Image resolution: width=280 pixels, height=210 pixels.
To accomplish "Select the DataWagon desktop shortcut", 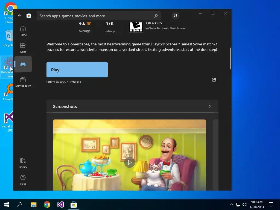I will click(7, 67).
